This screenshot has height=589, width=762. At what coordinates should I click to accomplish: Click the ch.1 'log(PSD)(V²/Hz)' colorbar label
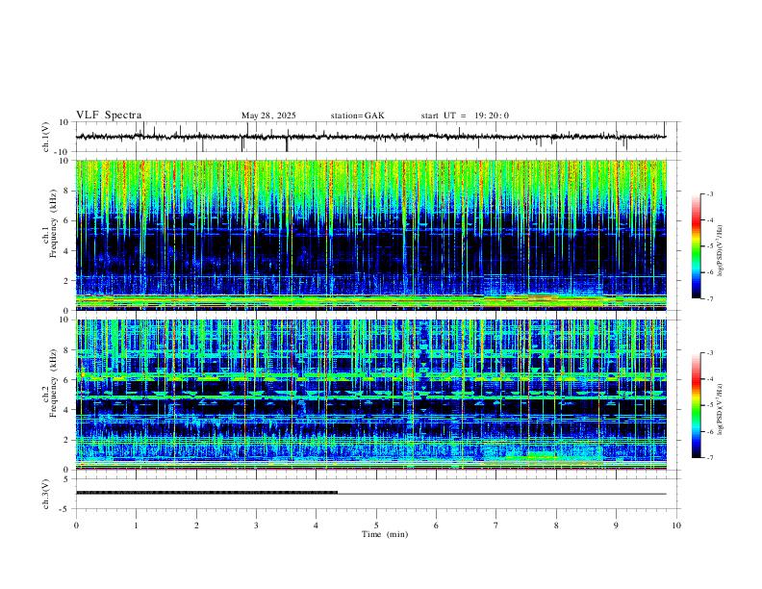[x=720, y=251]
